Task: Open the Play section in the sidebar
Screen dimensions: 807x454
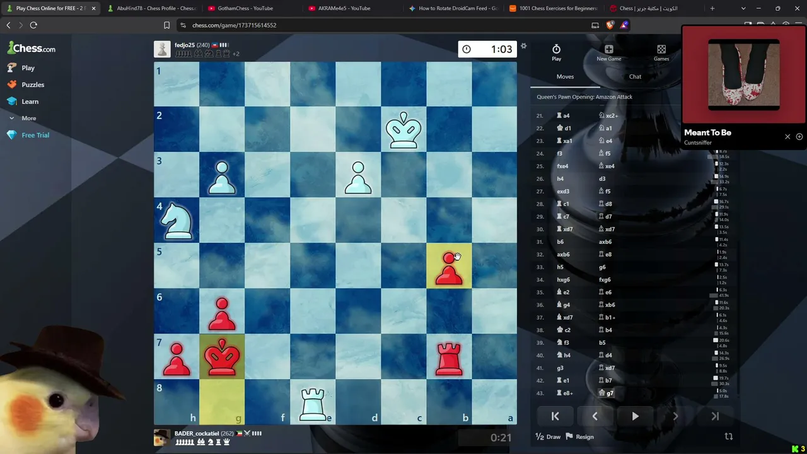Action: tap(22, 67)
